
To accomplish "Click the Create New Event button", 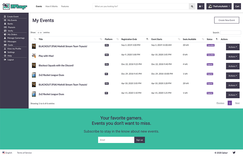I will [x=227, y=20].
